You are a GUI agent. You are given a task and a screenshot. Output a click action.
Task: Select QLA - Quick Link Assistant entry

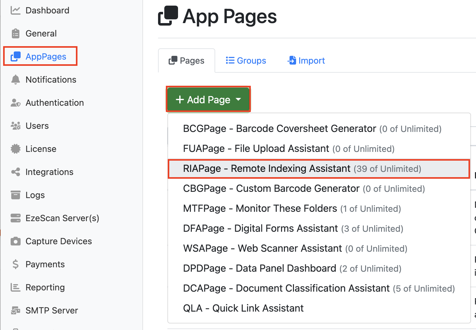tap(243, 308)
